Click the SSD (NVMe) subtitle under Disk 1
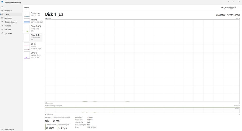Image resolution: width=242 pixels, height=131 pixels. click(35, 38)
